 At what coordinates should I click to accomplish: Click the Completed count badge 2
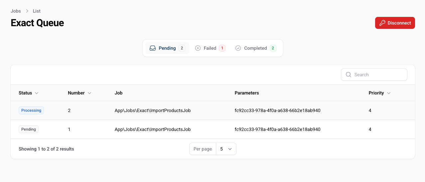273,48
